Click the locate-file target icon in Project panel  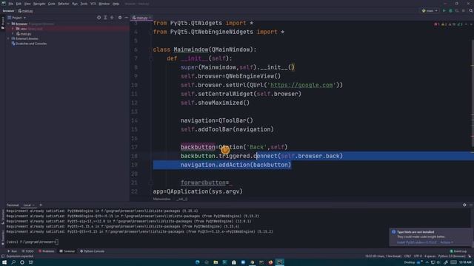99,18
